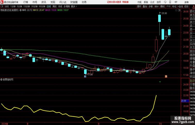The width and height of the screenshot is (195, 125).
Task: Switch to 分时 chart period
Action: coord(7,6)
